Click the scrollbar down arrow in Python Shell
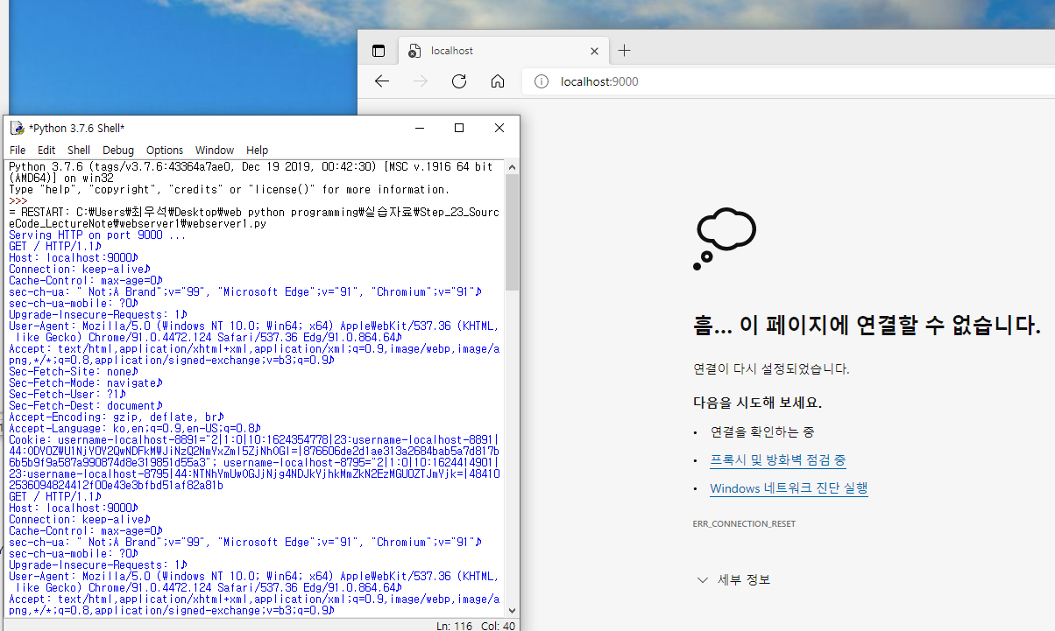The width and height of the screenshot is (1055, 631). [x=512, y=611]
